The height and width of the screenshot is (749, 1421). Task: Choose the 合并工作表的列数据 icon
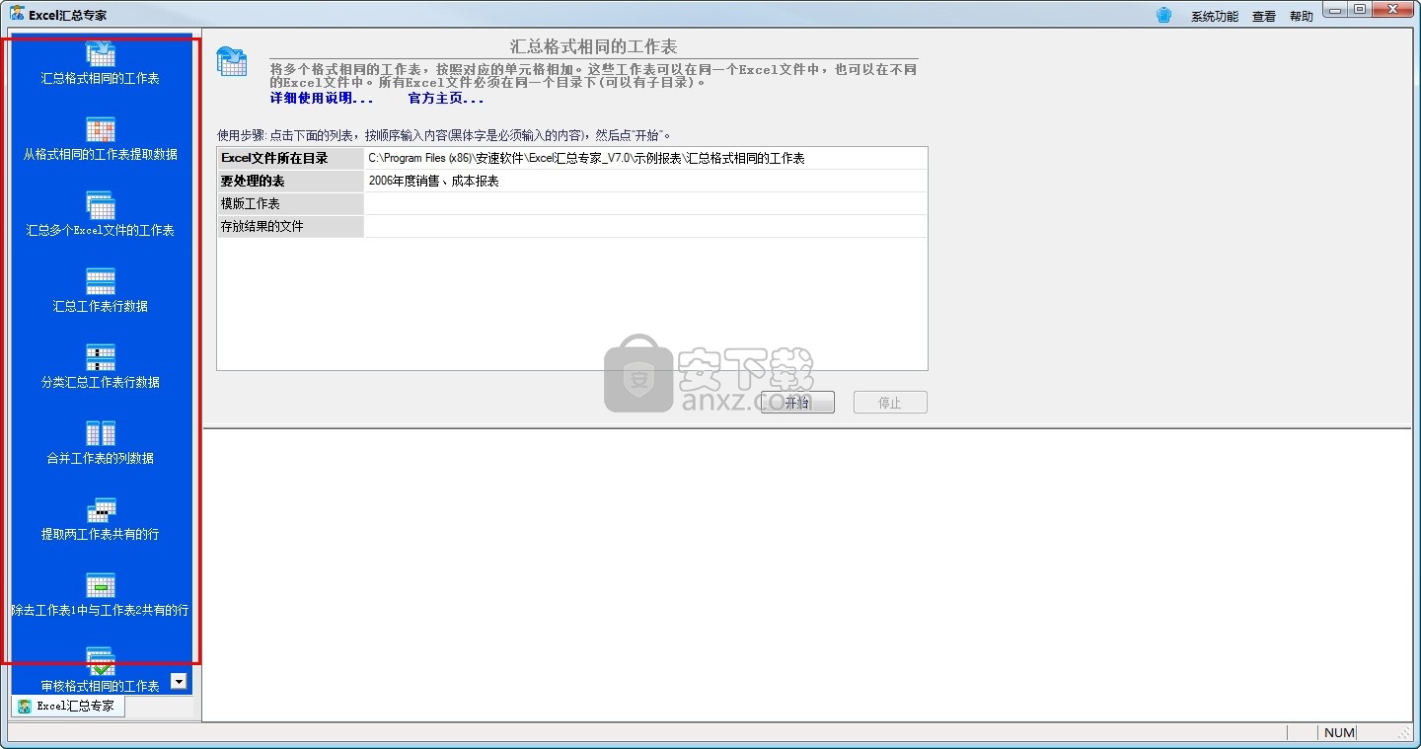click(x=101, y=433)
